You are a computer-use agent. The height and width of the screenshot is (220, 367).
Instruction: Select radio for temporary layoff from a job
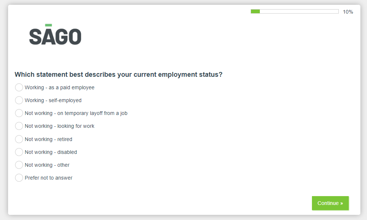[x=19, y=113]
